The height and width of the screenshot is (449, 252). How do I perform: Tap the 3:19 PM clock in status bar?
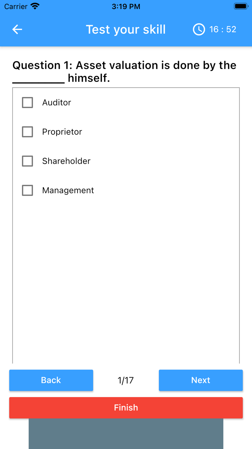click(x=126, y=6)
